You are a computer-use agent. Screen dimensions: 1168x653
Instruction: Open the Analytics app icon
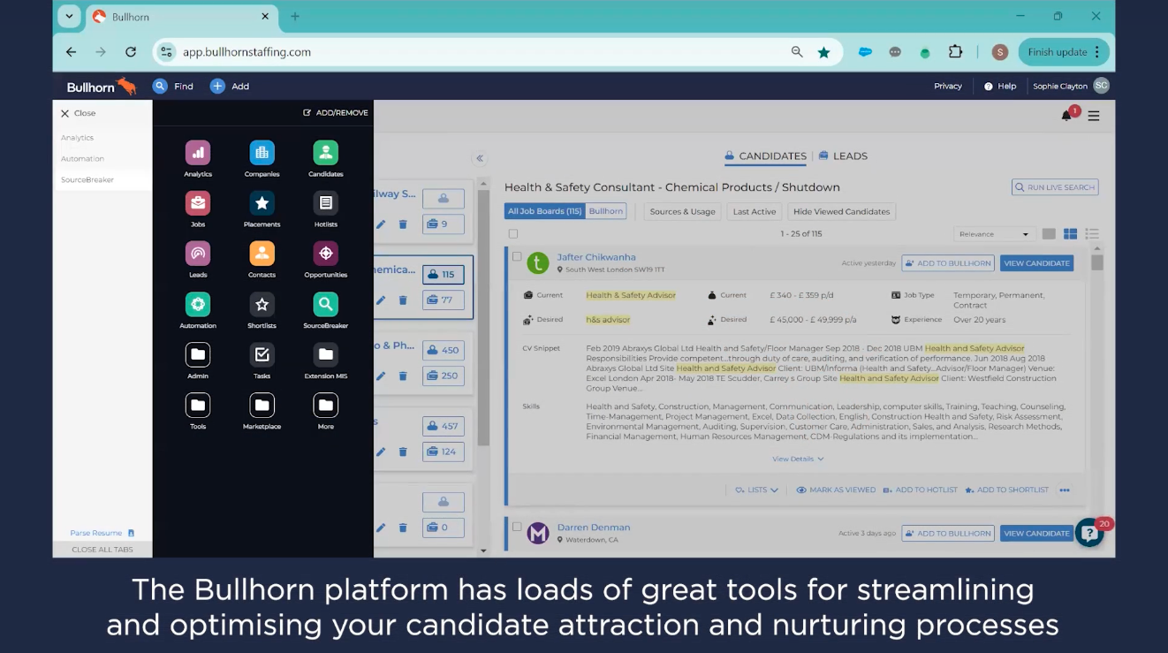[198, 153]
